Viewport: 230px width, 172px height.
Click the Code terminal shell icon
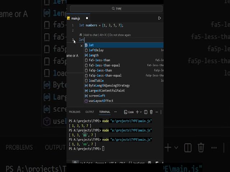[125, 112]
